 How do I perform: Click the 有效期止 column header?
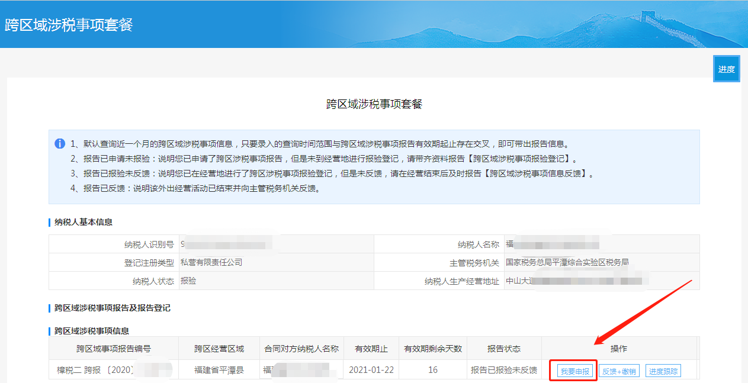[371, 349]
